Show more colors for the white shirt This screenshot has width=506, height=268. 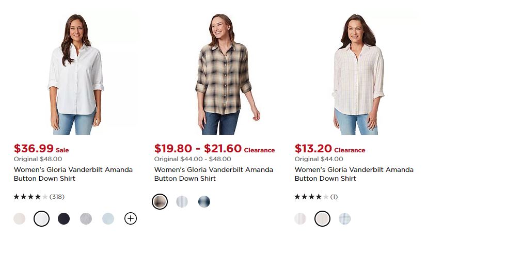131,219
